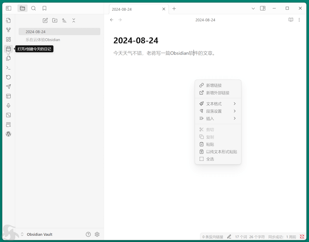Select 粘贴 in the context menu
The height and width of the screenshot is (242, 309).
pos(218,144)
